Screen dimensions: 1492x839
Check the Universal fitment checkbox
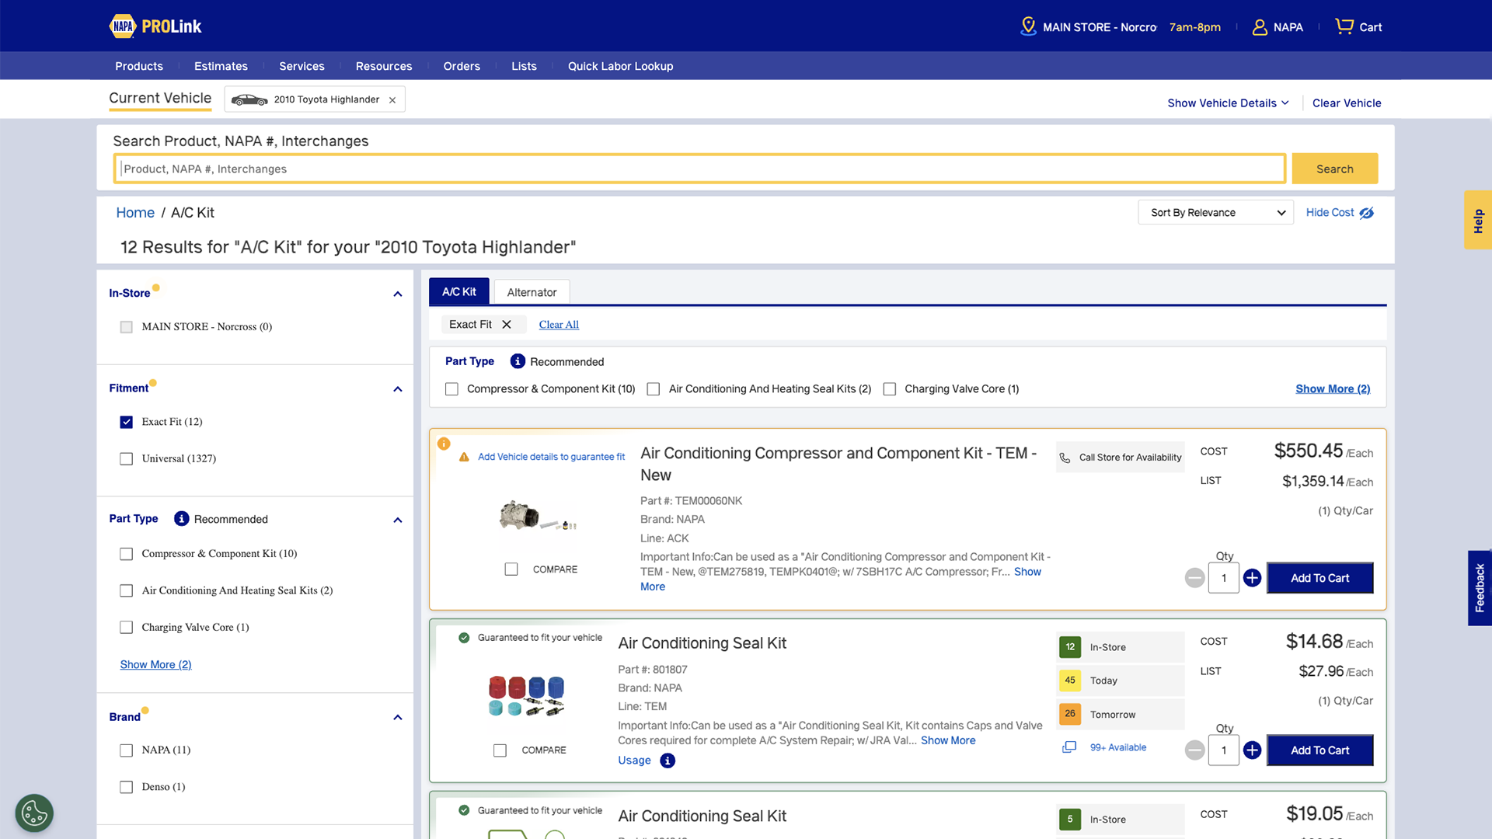127,459
